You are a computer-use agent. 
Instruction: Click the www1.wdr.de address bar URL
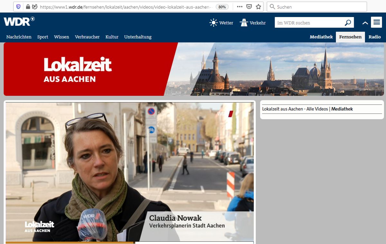[126, 7]
